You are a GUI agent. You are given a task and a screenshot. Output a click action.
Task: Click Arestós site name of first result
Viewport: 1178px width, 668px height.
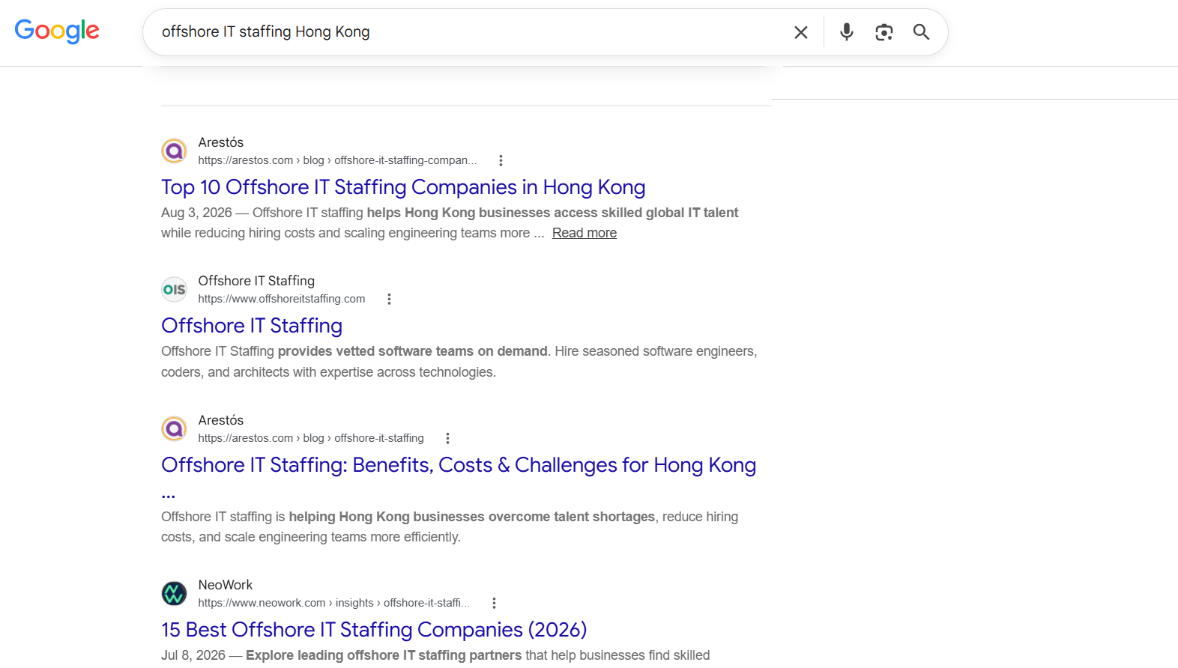(221, 142)
